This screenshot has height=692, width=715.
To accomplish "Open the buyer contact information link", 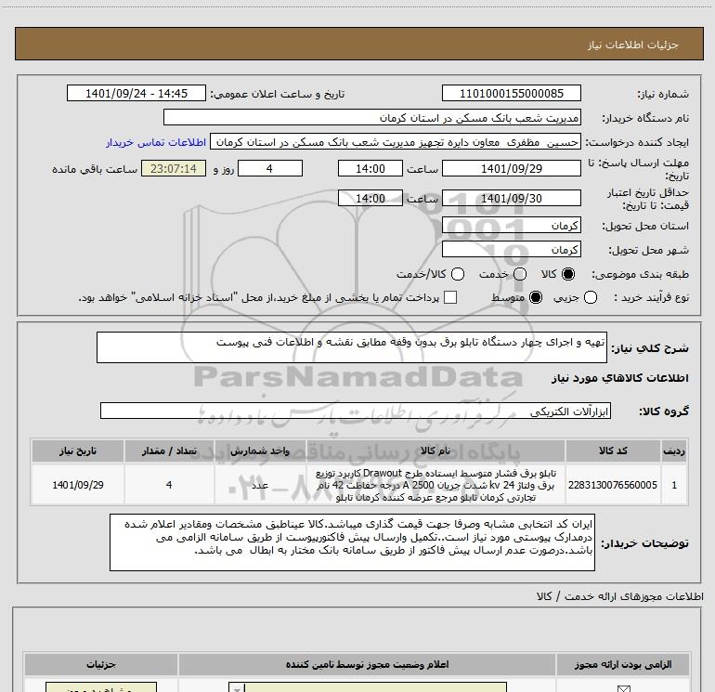I will click(156, 142).
